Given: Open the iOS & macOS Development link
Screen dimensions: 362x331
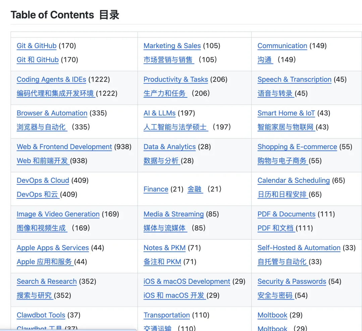Looking at the screenshot, I should 187,281.
